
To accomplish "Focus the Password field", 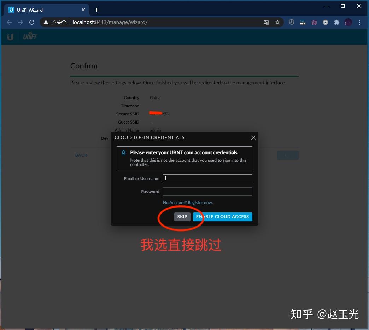I will point(207,191).
